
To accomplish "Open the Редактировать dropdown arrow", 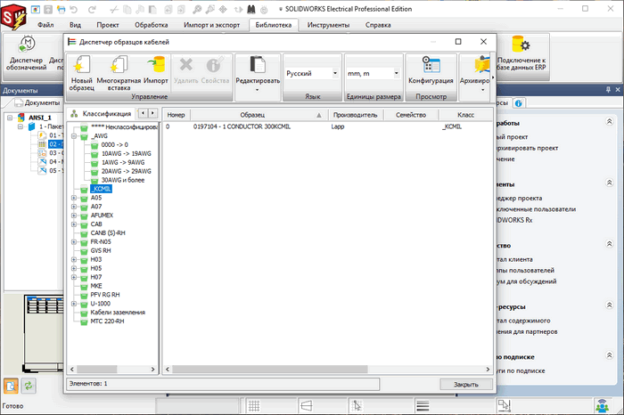I will (257, 90).
